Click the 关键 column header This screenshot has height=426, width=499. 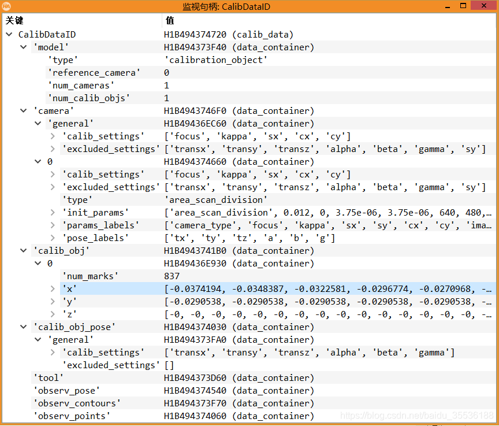click(82, 21)
